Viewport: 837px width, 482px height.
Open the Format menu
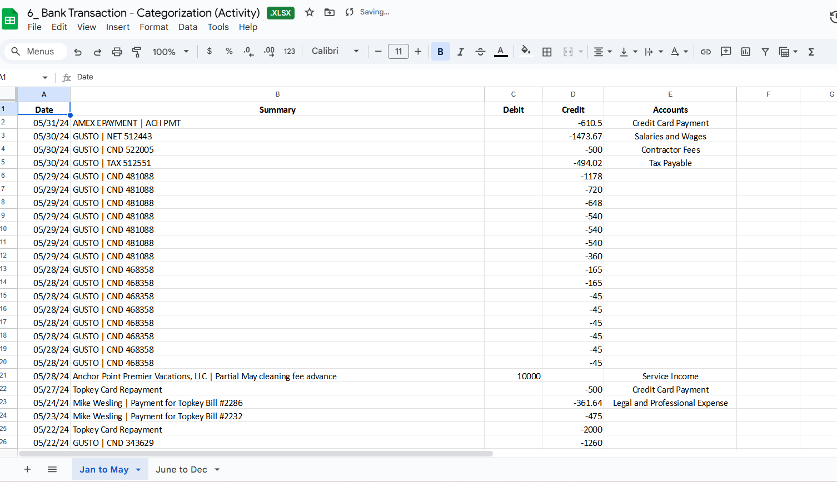(x=154, y=27)
